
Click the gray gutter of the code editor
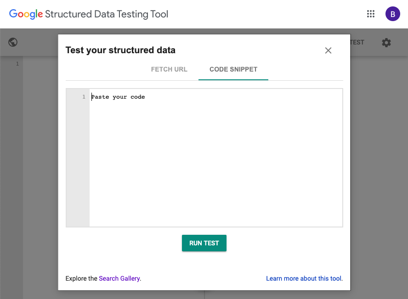[x=77, y=161]
